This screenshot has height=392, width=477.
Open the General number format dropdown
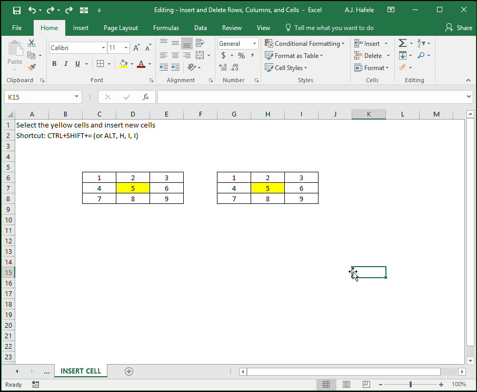pos(254,44)
